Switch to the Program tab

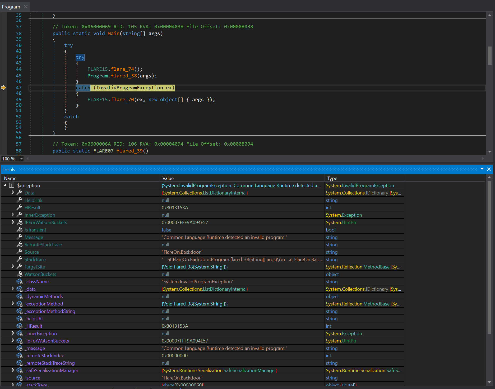tap(11, 7)
